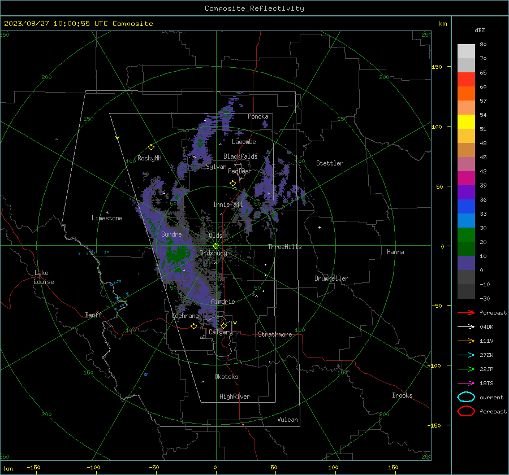Click the Vulcan city label
The width and height of the screenshot is (509, 475).
coord(287,420)
